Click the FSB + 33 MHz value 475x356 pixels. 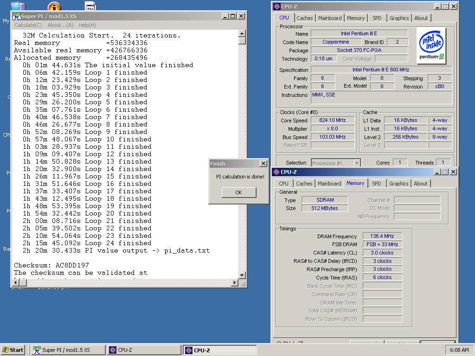tap(382, 244)
